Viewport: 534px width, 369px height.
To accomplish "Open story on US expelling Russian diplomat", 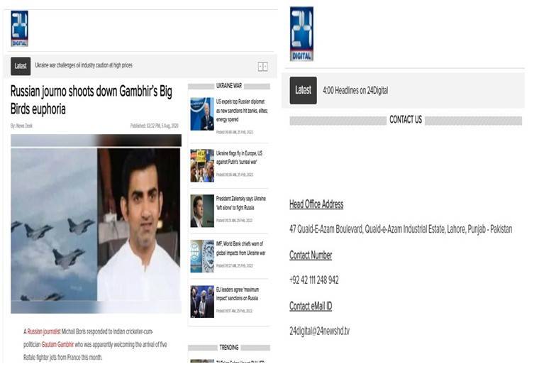I will tap(241, 111).
